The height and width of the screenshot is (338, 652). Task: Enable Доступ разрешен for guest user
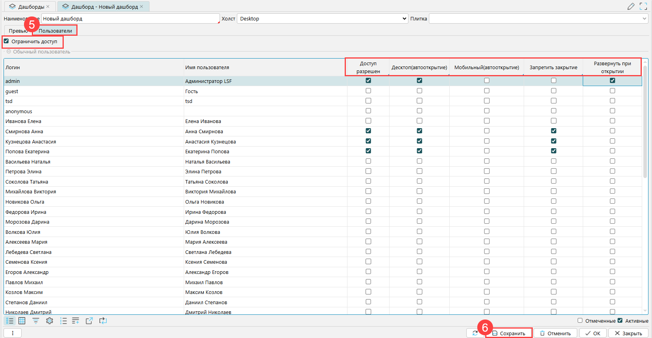[x=368, y=91]
